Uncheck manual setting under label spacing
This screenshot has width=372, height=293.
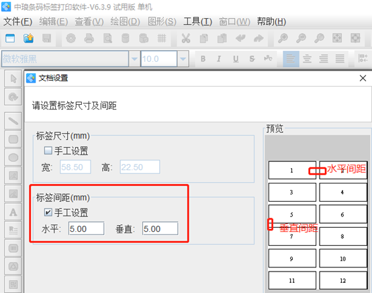click(x=48, y=212)
